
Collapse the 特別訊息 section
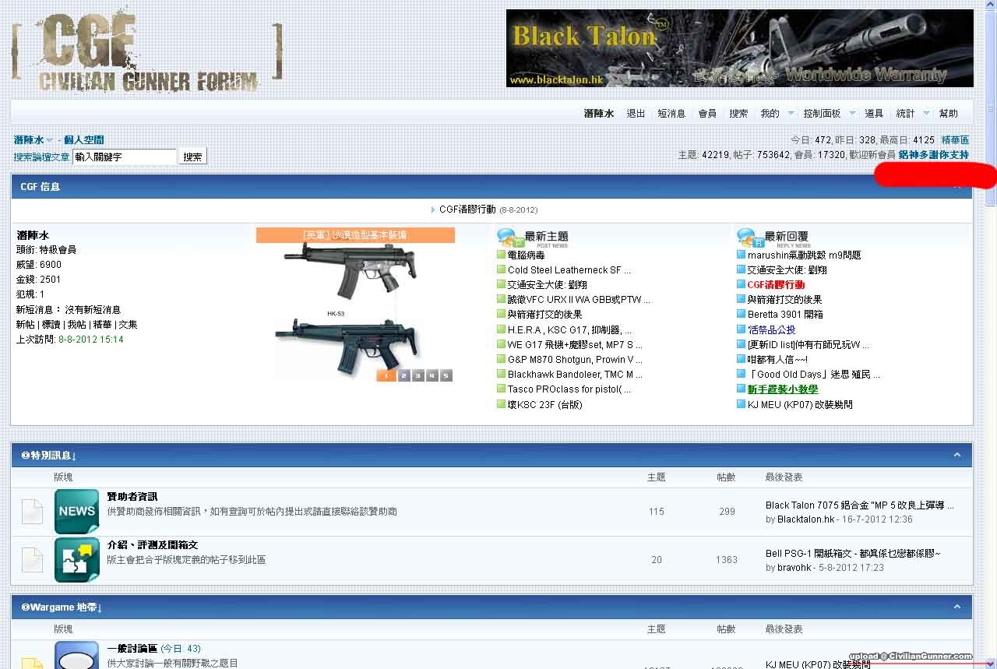click(957, 455)
